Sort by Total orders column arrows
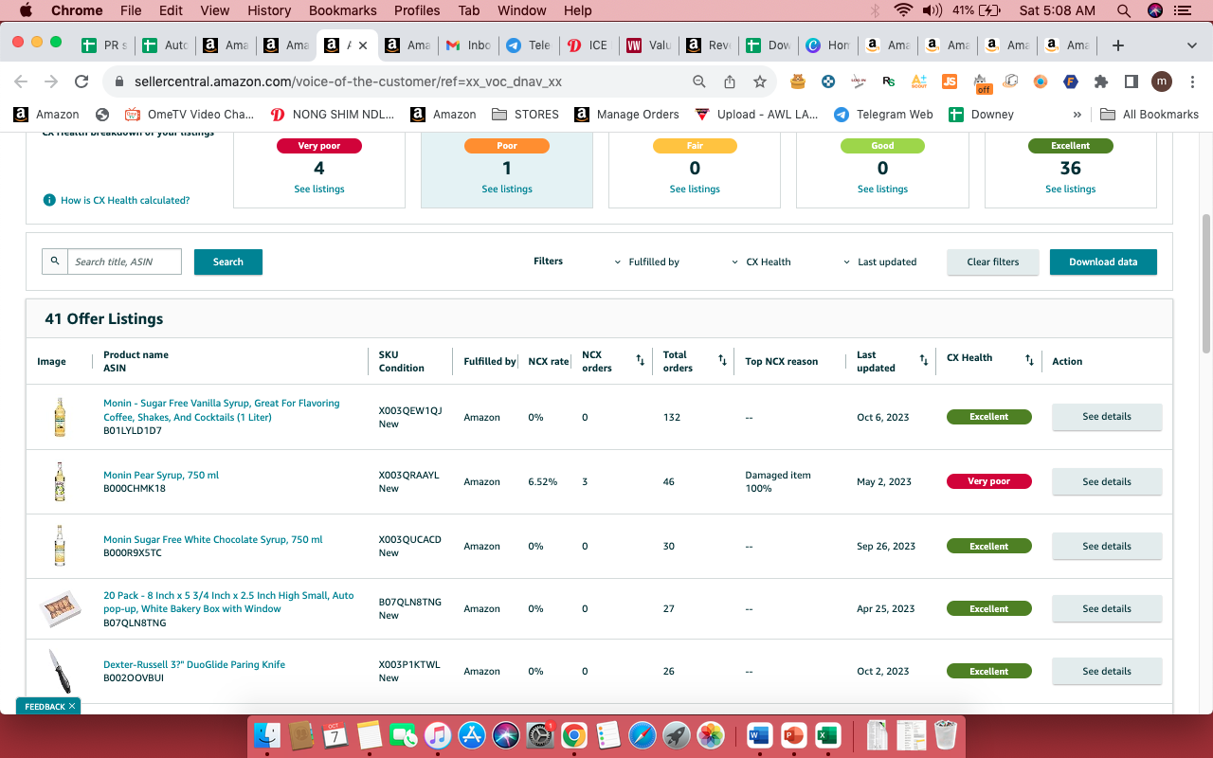This screenshot has height=758, width=1213. point(722,360)
